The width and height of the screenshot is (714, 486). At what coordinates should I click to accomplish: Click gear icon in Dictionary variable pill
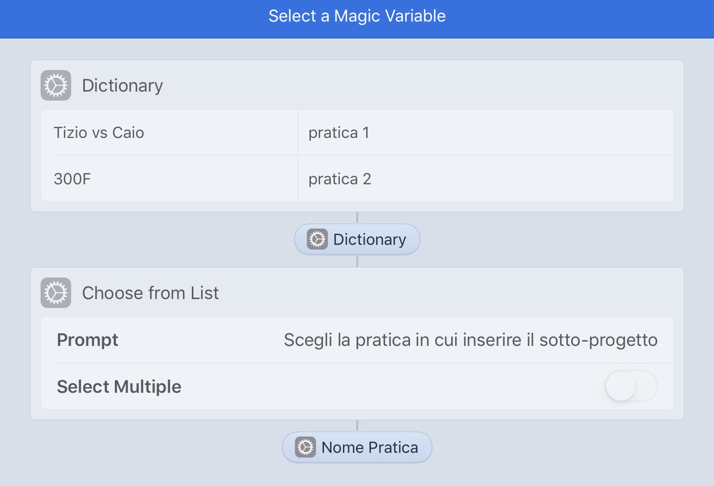tap(317, 239)
